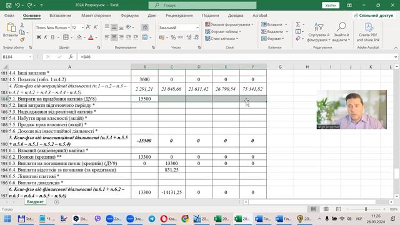
Task: Click the Name Box showing B184
Action: click(17, 57)
